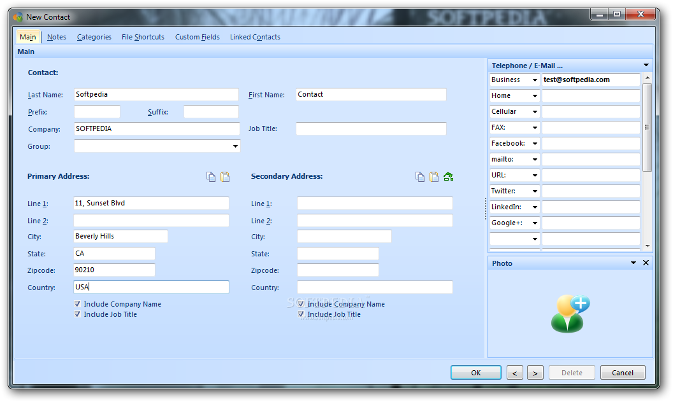Viewport: 673px width, 402px height.
Task: Open the Linked Contacts tab
Action: pyautogui.click(x=255, y=37)
